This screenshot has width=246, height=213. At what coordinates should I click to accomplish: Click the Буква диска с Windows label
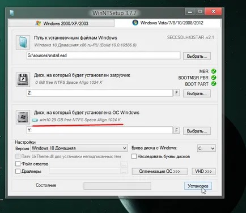tap(154, 148)
